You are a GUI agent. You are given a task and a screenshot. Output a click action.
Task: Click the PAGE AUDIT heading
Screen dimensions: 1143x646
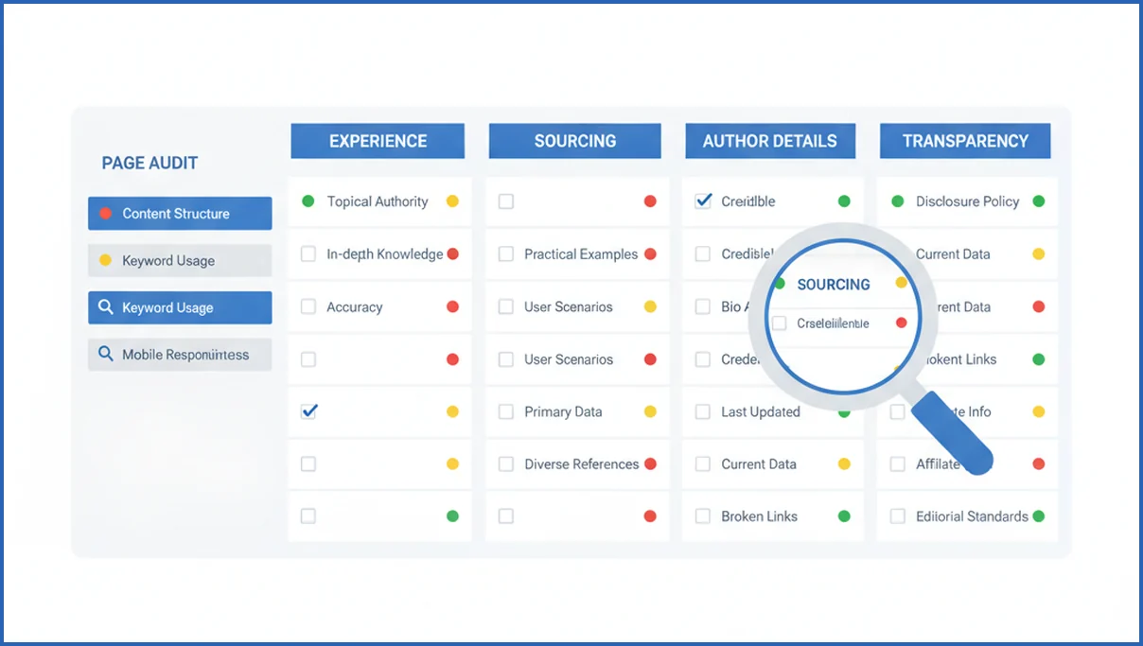(149, 164)
